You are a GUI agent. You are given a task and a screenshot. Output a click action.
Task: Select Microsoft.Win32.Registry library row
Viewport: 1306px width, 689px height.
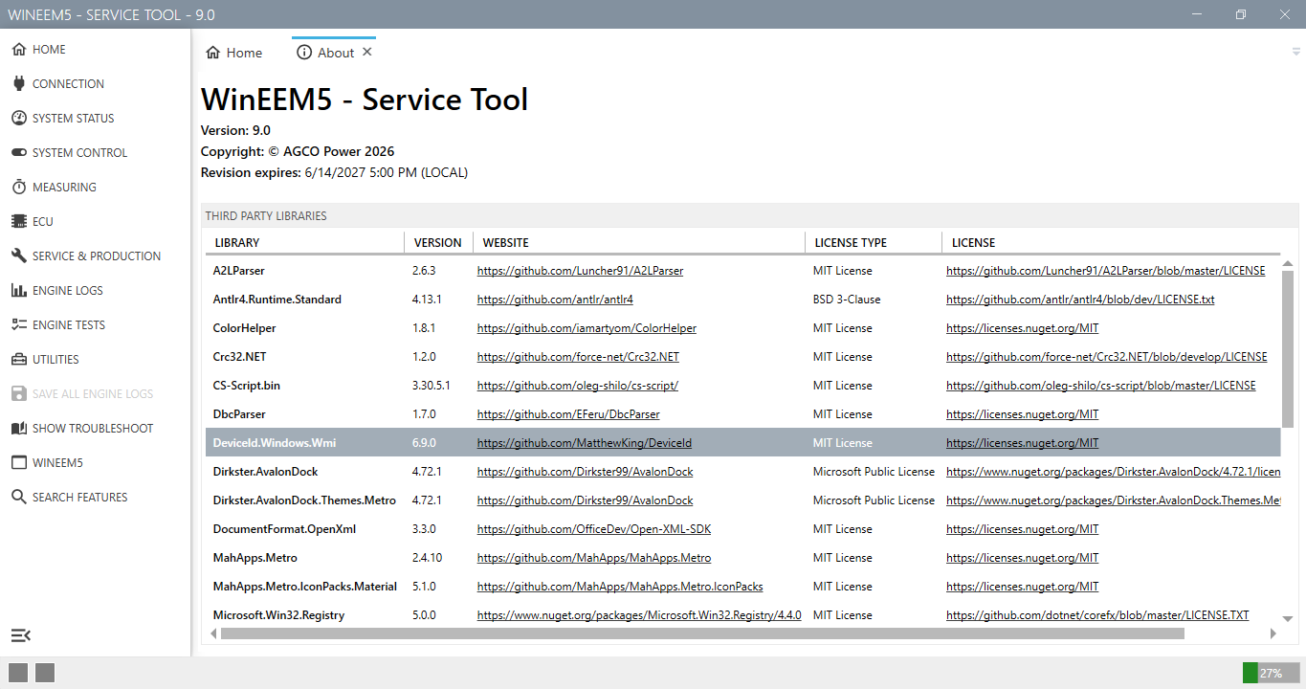point(743,615)
